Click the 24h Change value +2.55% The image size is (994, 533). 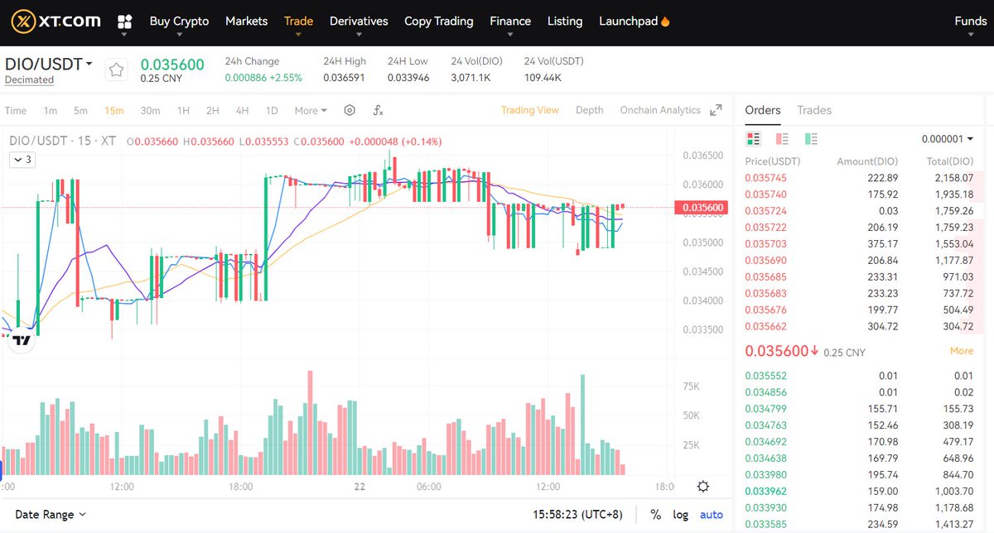(286, 78)
